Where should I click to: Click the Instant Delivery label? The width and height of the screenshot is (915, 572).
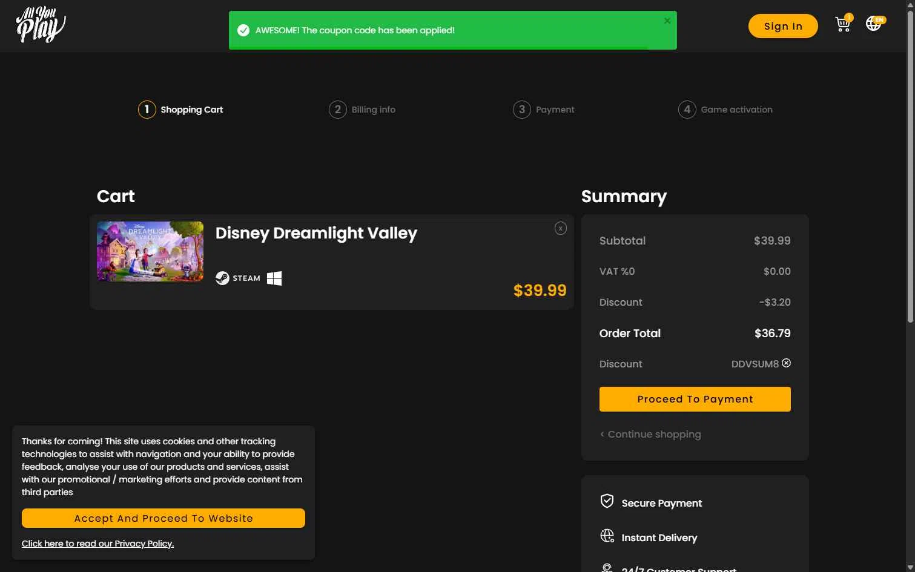coord(659,537)
